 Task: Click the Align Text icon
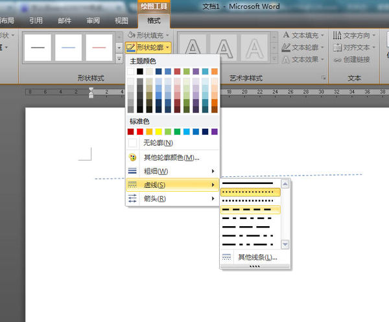click(337, 47)
